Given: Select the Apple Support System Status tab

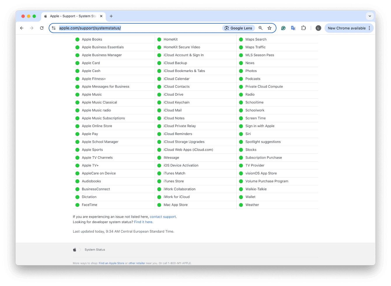Looking at the screenshot, I should click(73, 16).
